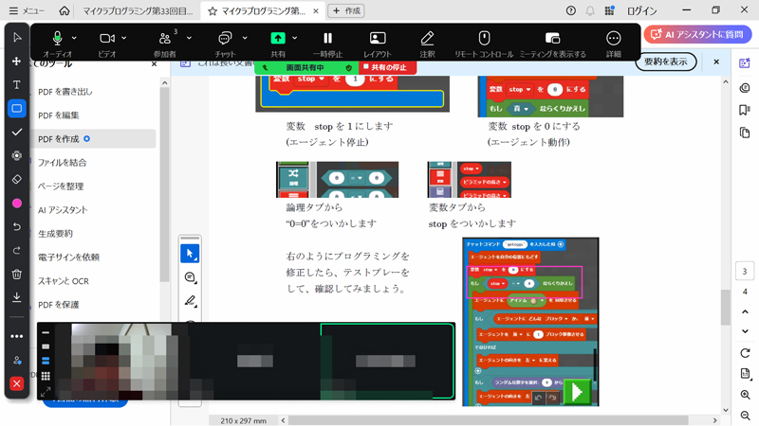This screenshot has height=426, width=759.
Task: Select the Eraser annotation tool
Action: [x=16, y=179]
